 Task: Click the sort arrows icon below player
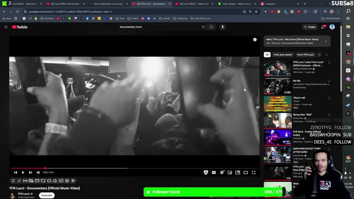(x=19, y=181)
